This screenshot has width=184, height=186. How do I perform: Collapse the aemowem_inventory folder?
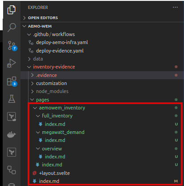tap(35, 108)
